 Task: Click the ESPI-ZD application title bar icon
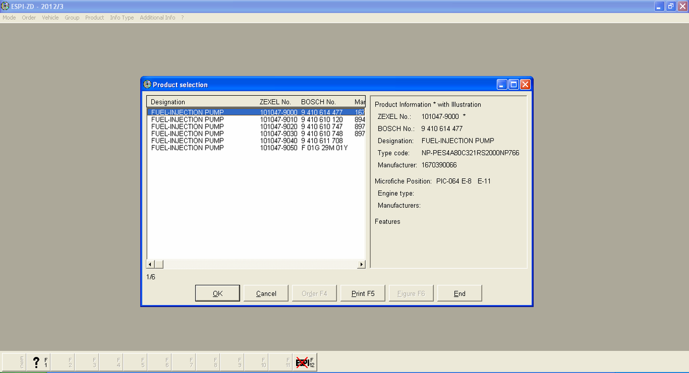coord(6,6)
